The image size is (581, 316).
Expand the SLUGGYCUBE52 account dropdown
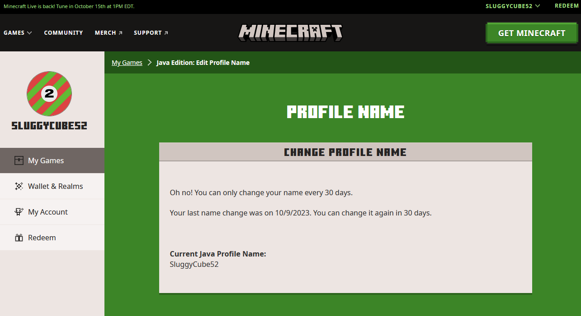click(x=513, y=6)
